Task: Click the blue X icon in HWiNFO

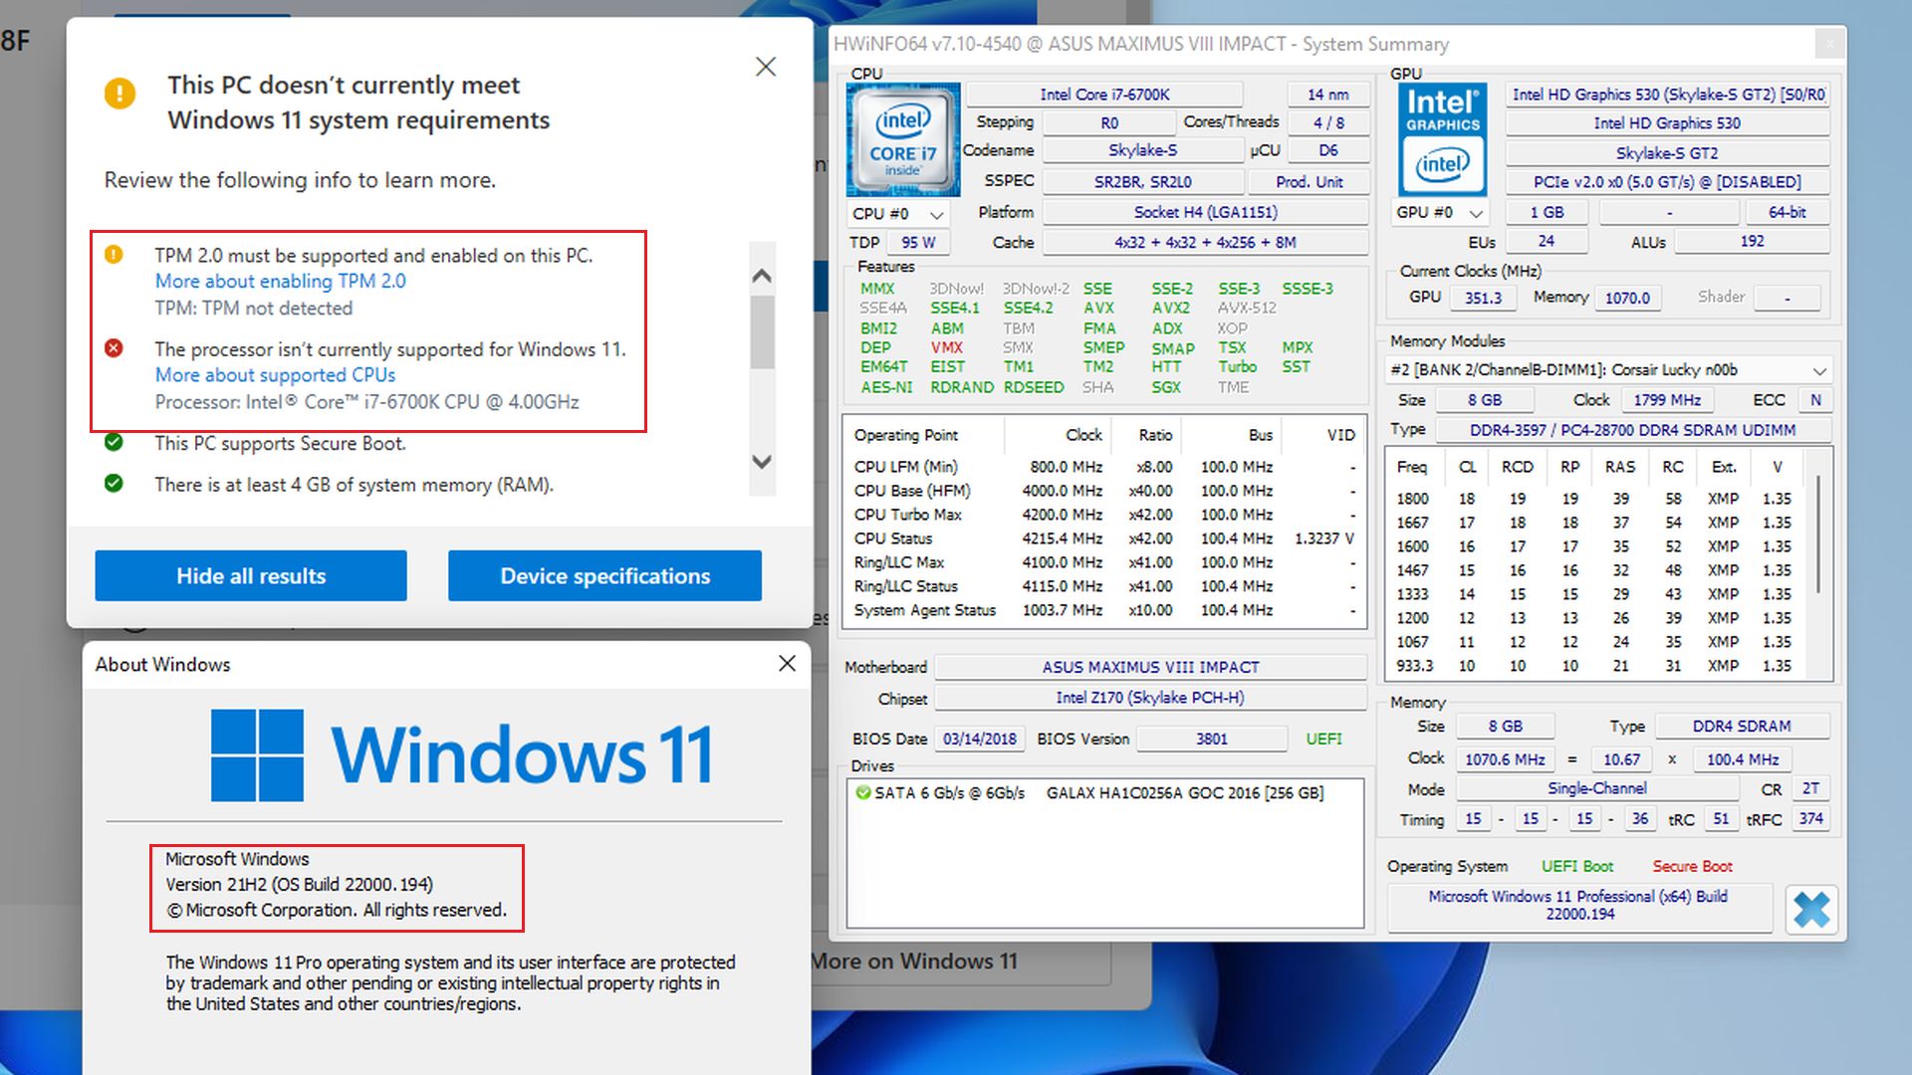Action: tap(1810, 909)
